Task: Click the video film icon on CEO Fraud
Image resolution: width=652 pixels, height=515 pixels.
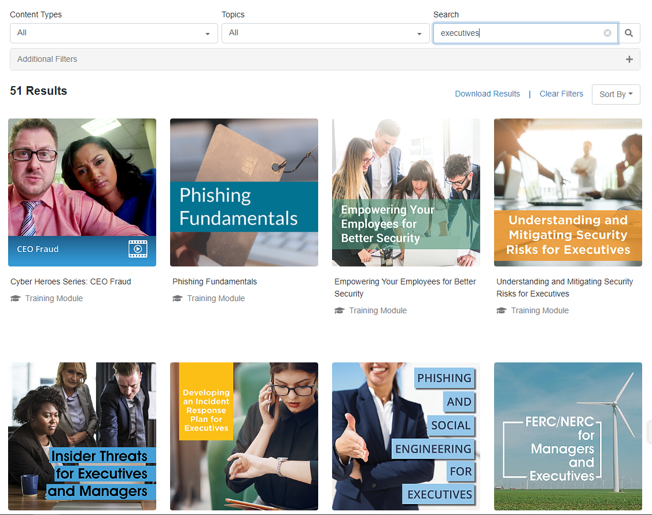Action: coord(138,249)
